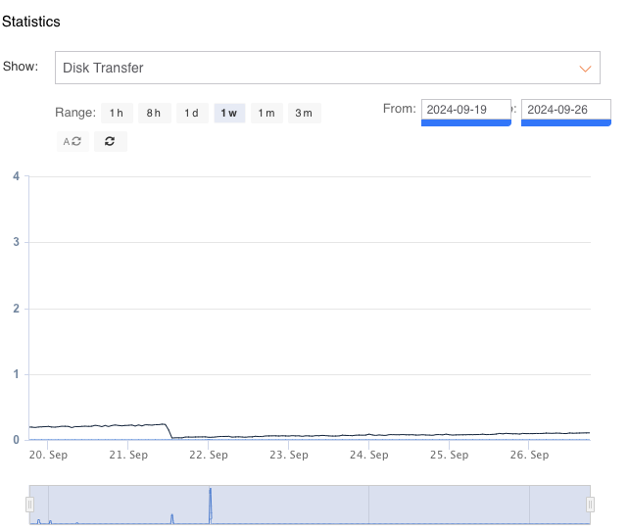Viewport: 629px width, 531px height.
Task: Switch range to 1 m
Action: [266, 113]
